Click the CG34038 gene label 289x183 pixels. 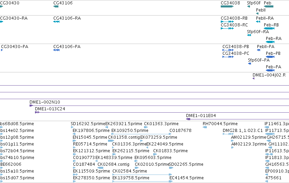[x=230, y=3]
